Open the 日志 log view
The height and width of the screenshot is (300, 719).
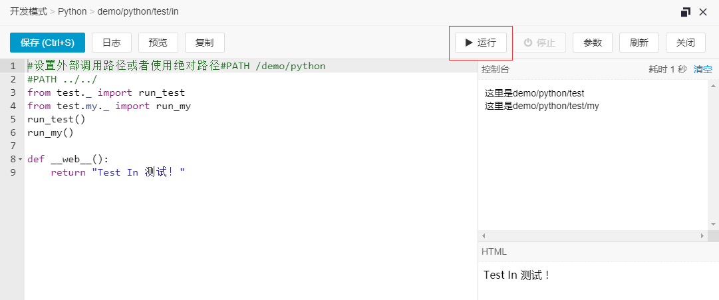(x=112, y=43)
